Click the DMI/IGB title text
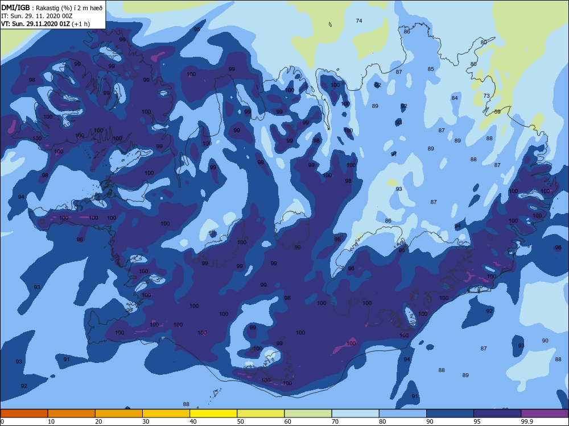The image size is (569, 426). pyautogui.click(x=15, y=8)
